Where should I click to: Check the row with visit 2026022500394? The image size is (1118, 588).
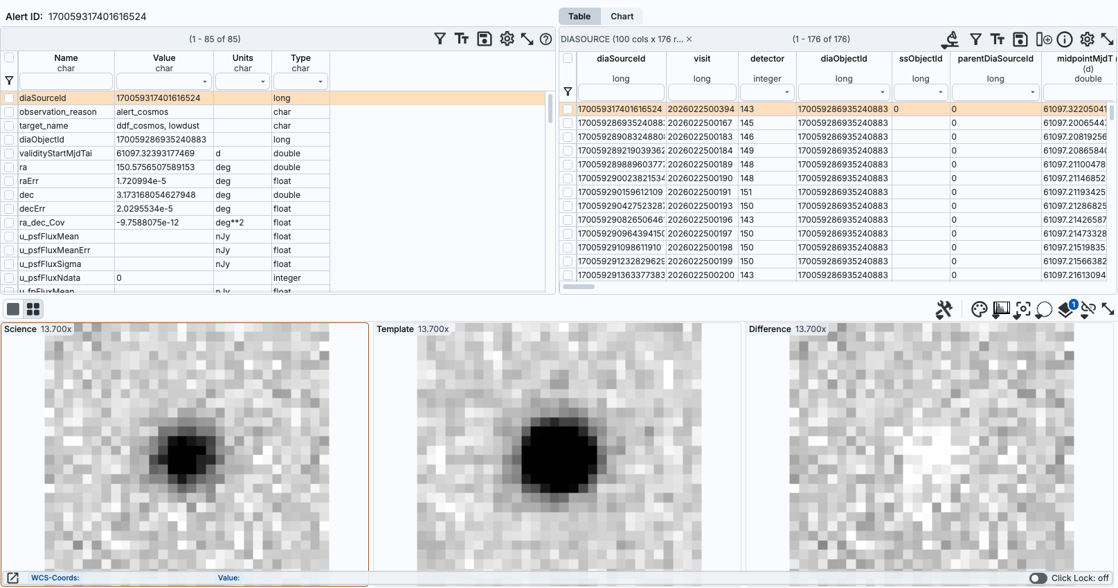[x=568, y=109]
